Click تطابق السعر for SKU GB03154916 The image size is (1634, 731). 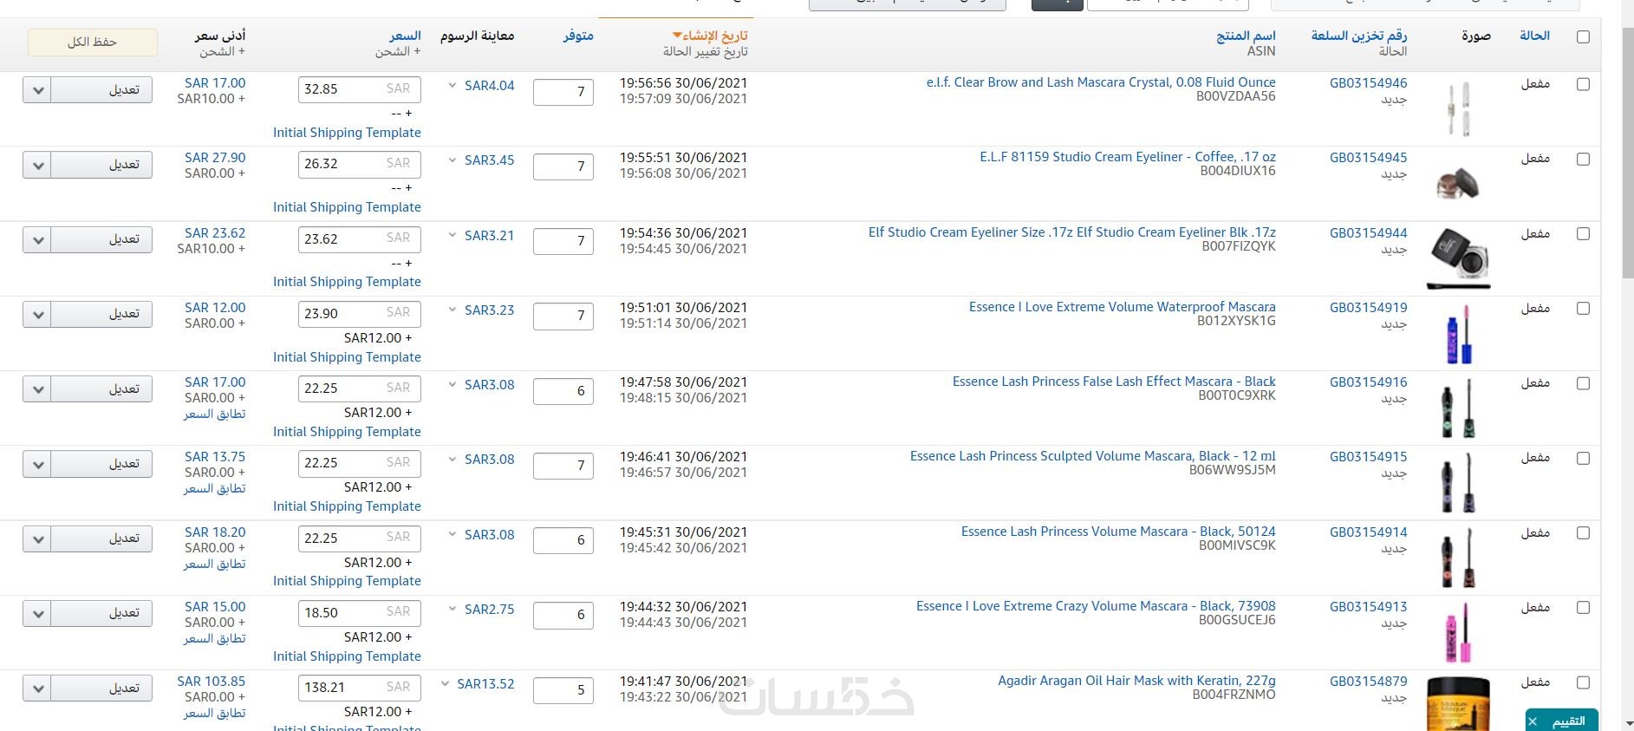(x=214, y=414)
